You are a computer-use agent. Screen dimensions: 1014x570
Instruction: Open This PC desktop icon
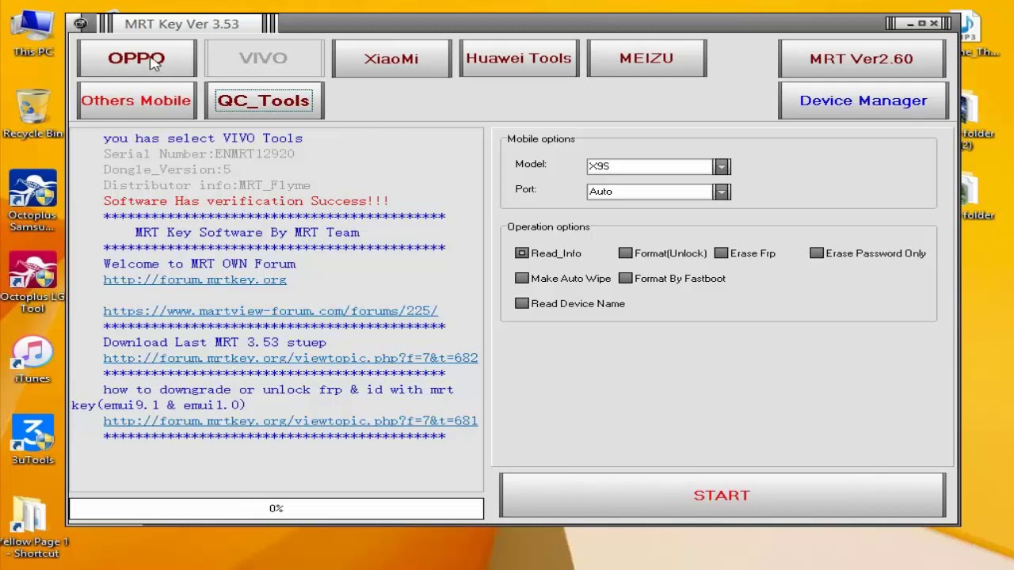(x=33, y=35)
